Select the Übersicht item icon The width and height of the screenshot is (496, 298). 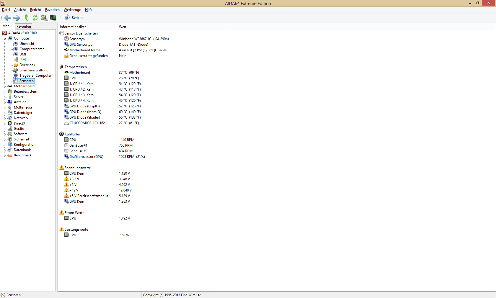click(x=16, y=44)
